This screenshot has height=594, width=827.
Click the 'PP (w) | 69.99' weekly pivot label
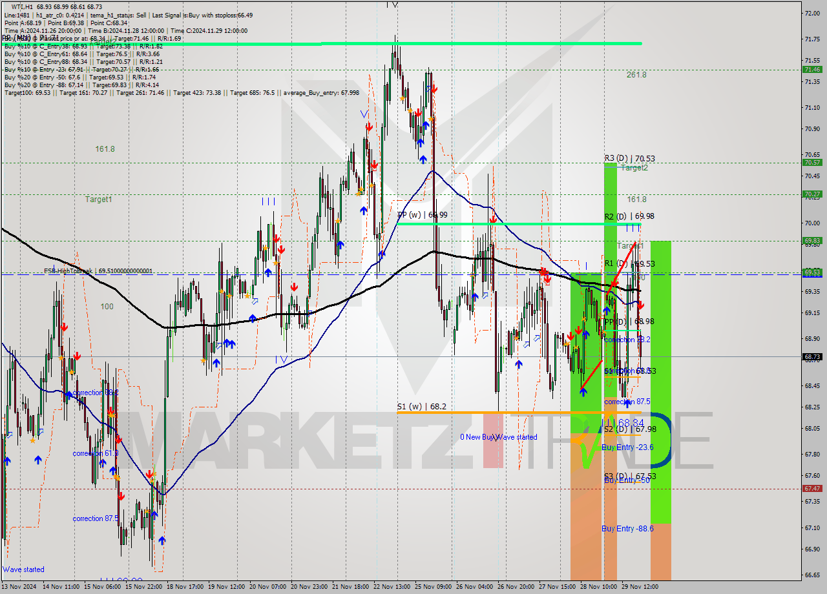pos(423,215)
